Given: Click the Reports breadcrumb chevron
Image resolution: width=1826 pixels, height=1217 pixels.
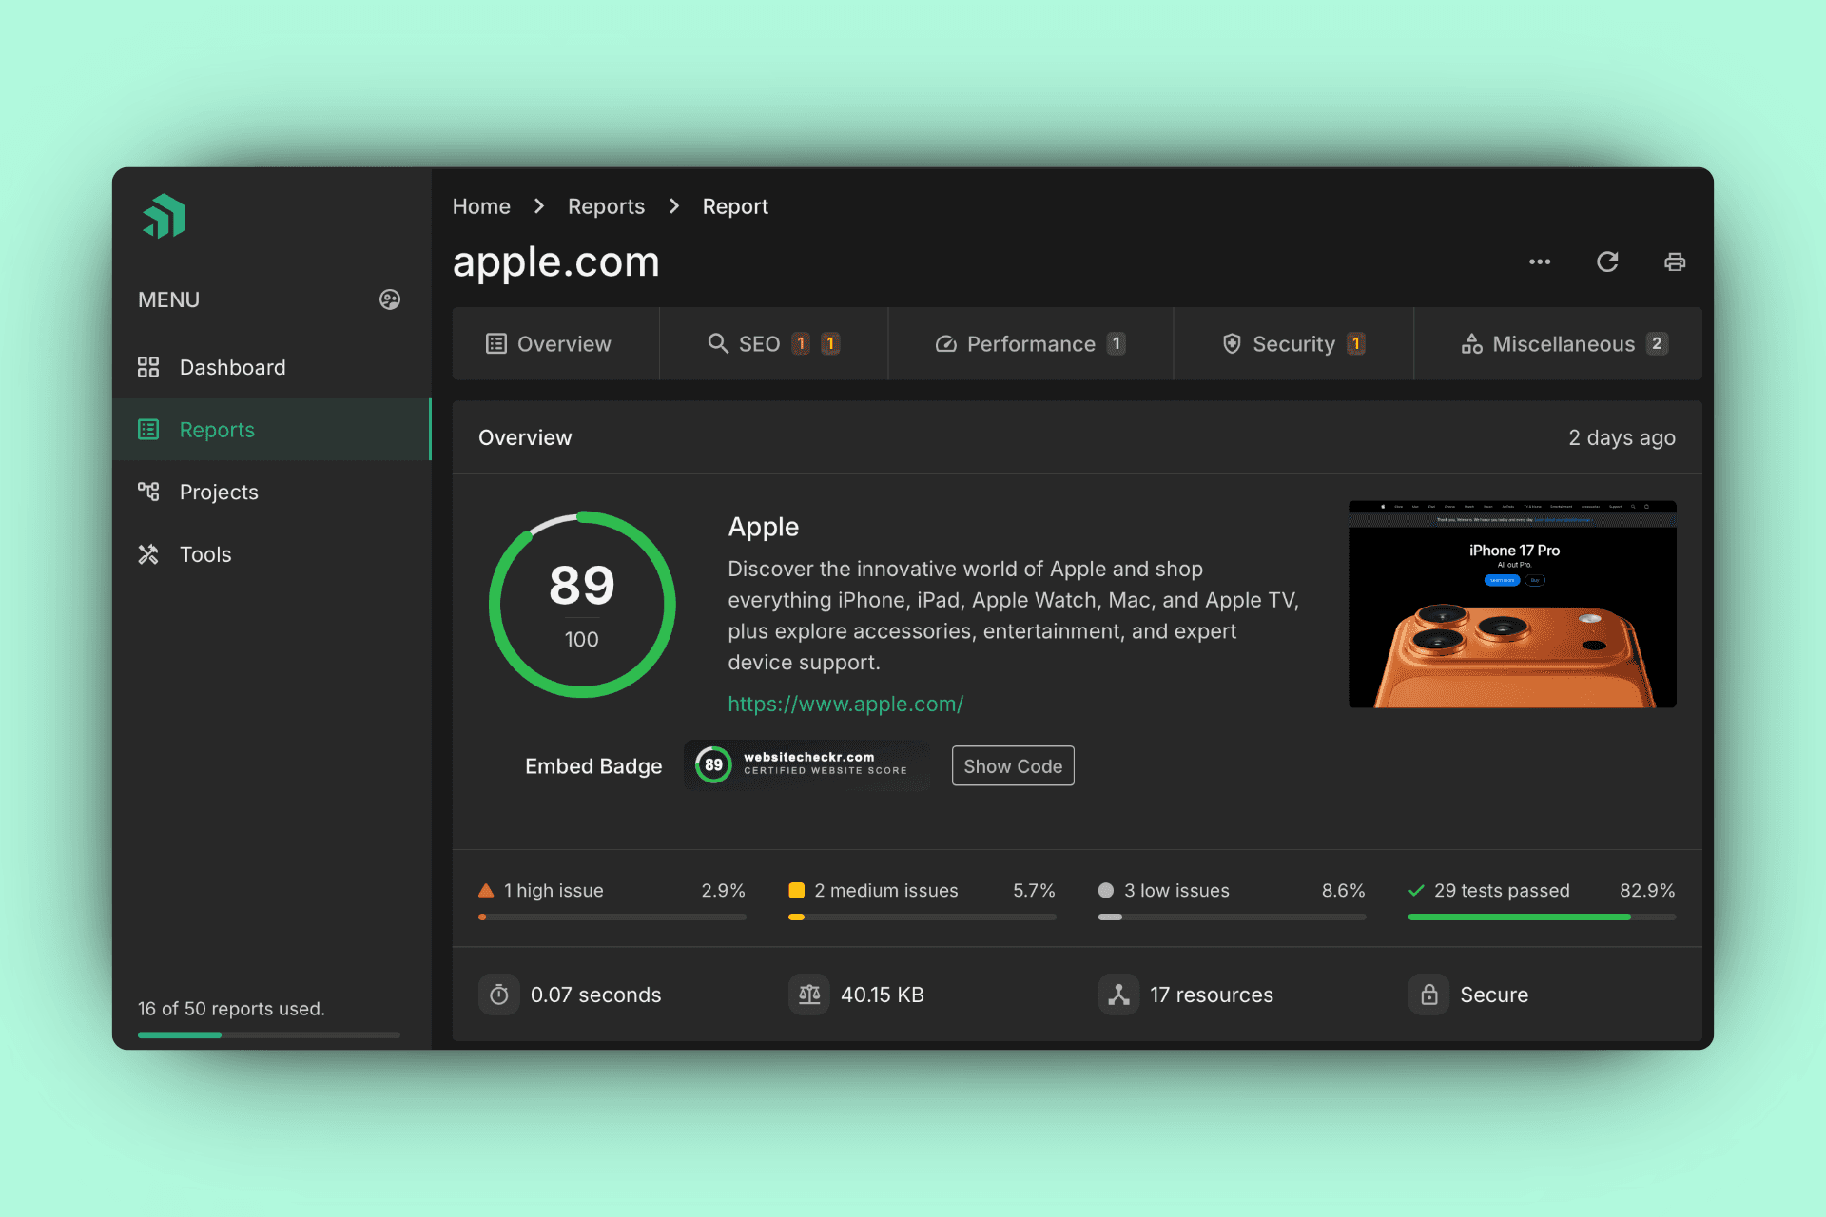Looking at the screenshot, I should tap(673, 205).
